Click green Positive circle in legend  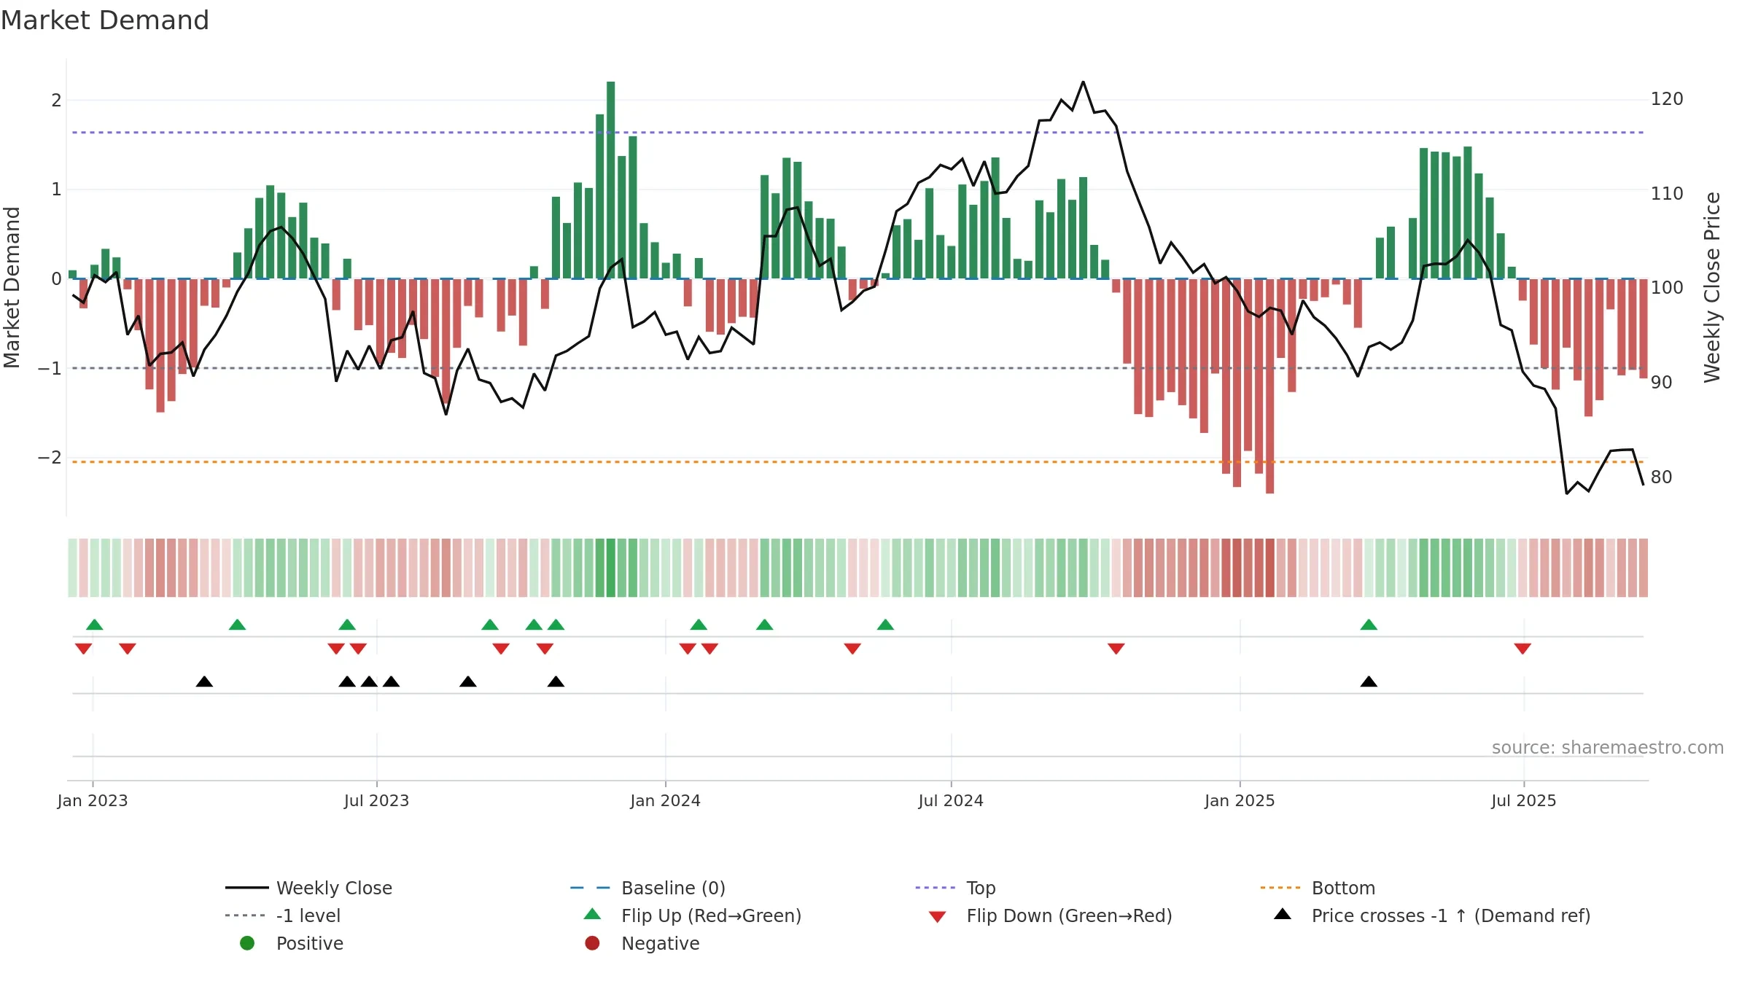coord(247,943)
